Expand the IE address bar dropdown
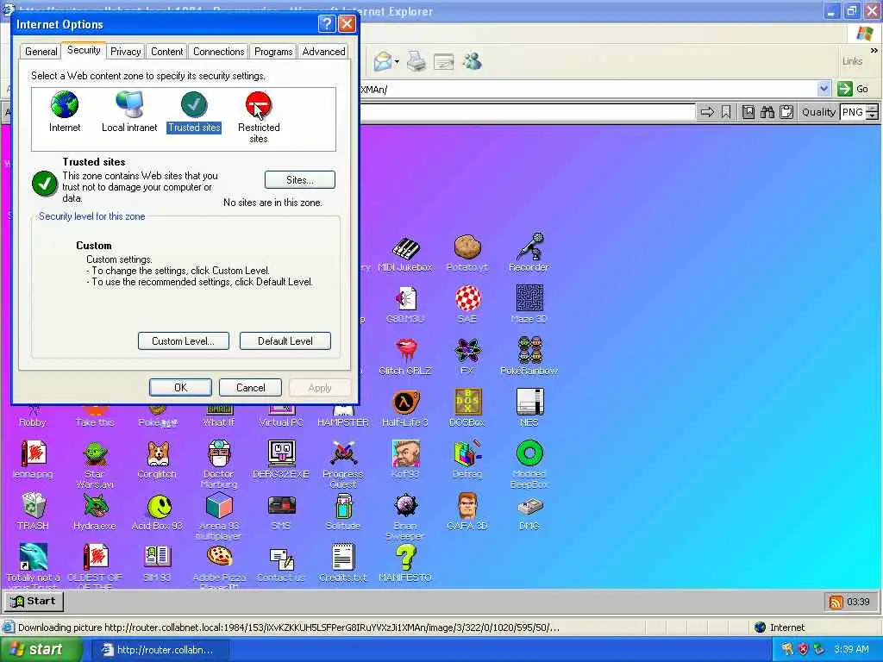 coord(824,89)
